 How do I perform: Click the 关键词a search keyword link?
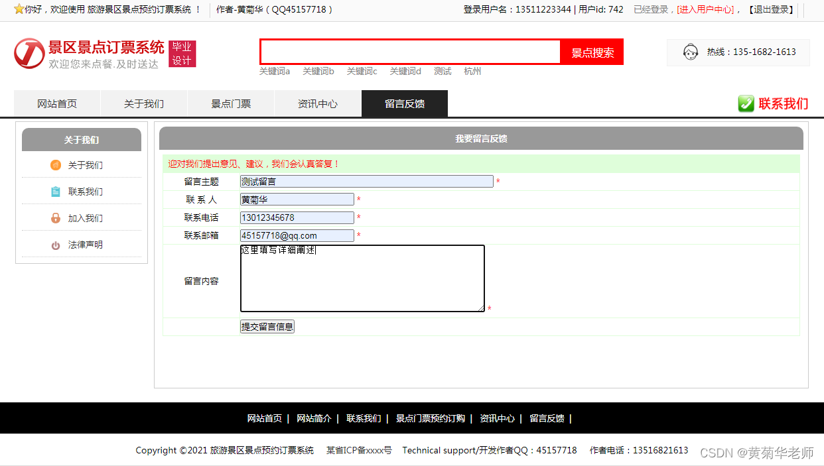coord(275,71)
